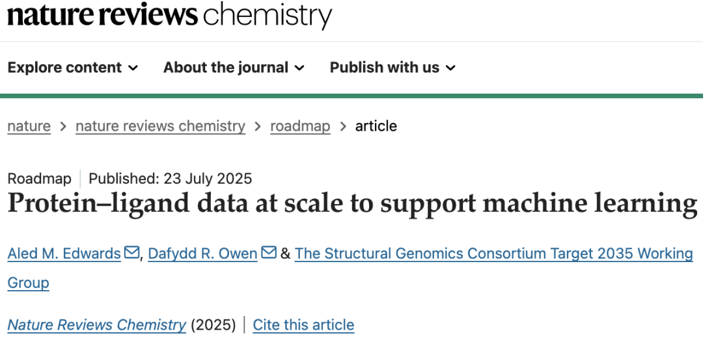This screenshot has width=703, height=344.
Task: Open author Dafydd R. Owen link
Action: click(x=202, y=254)
